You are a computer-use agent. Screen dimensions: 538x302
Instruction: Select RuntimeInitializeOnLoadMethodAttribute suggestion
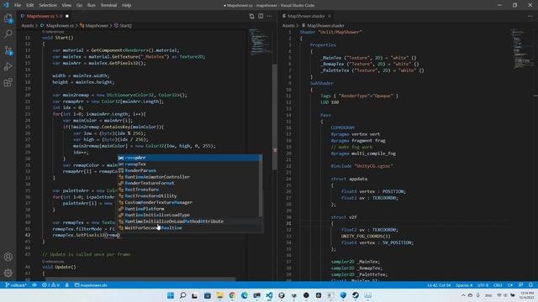pyautogui.click(x=190, y=221)
